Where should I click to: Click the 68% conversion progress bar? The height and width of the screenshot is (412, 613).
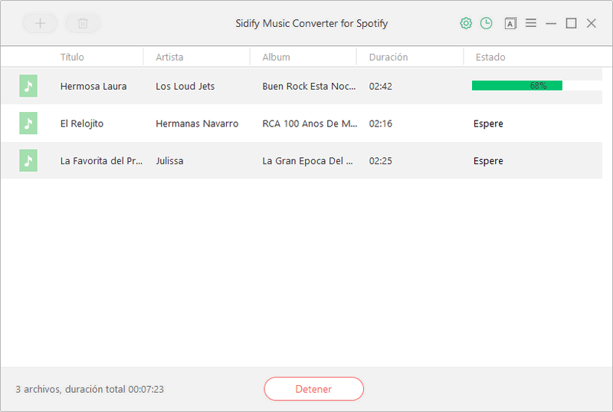[536, 85]
